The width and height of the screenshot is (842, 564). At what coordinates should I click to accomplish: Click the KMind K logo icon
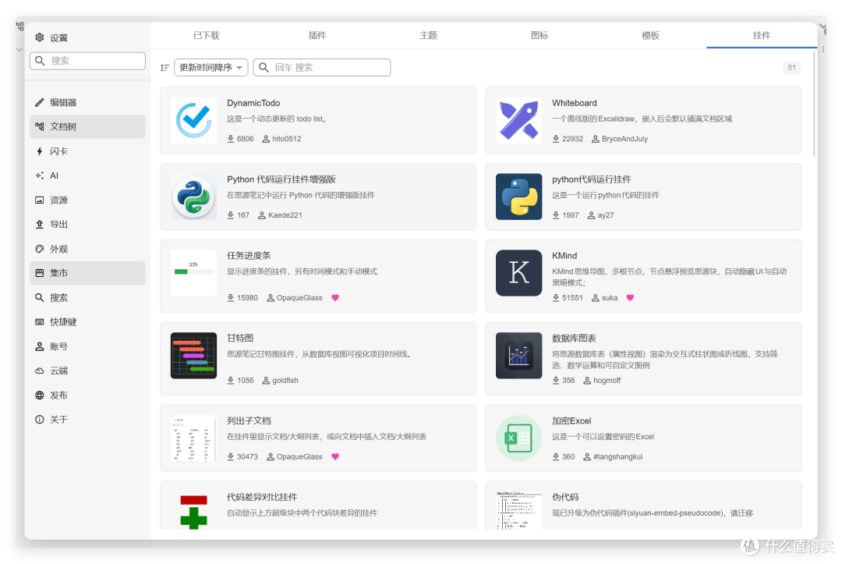(x=518, y=273)
